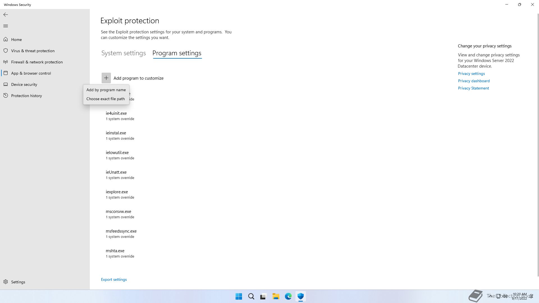Click the Export settings link
The image size is (539, 303).
[114, 279]
